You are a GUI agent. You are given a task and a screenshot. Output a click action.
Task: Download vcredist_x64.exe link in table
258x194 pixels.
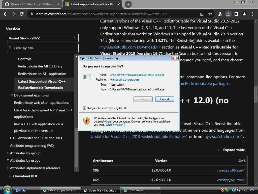231,180
